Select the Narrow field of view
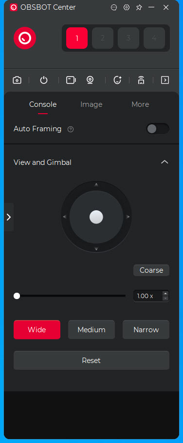Image resolution: width=183 pixels, height=443 pixels. pos(146,330)
